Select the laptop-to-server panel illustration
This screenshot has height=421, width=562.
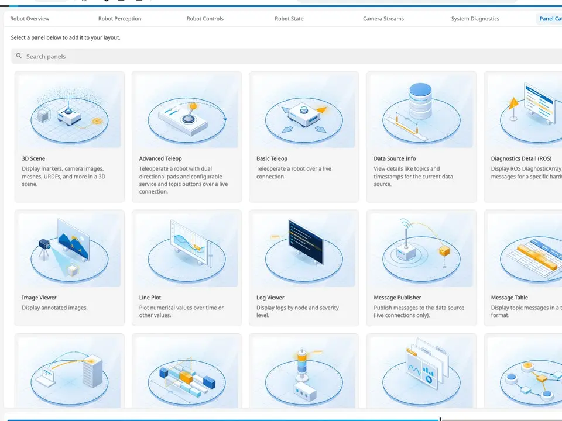coord(70,372)
